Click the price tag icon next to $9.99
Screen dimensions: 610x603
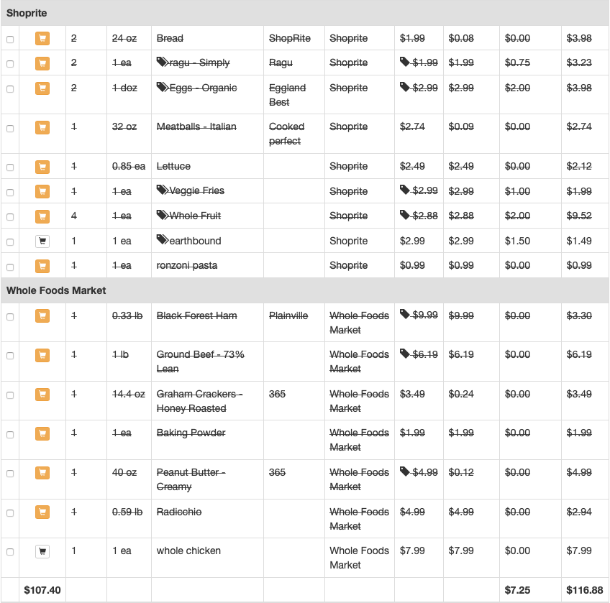click(405, 314)
